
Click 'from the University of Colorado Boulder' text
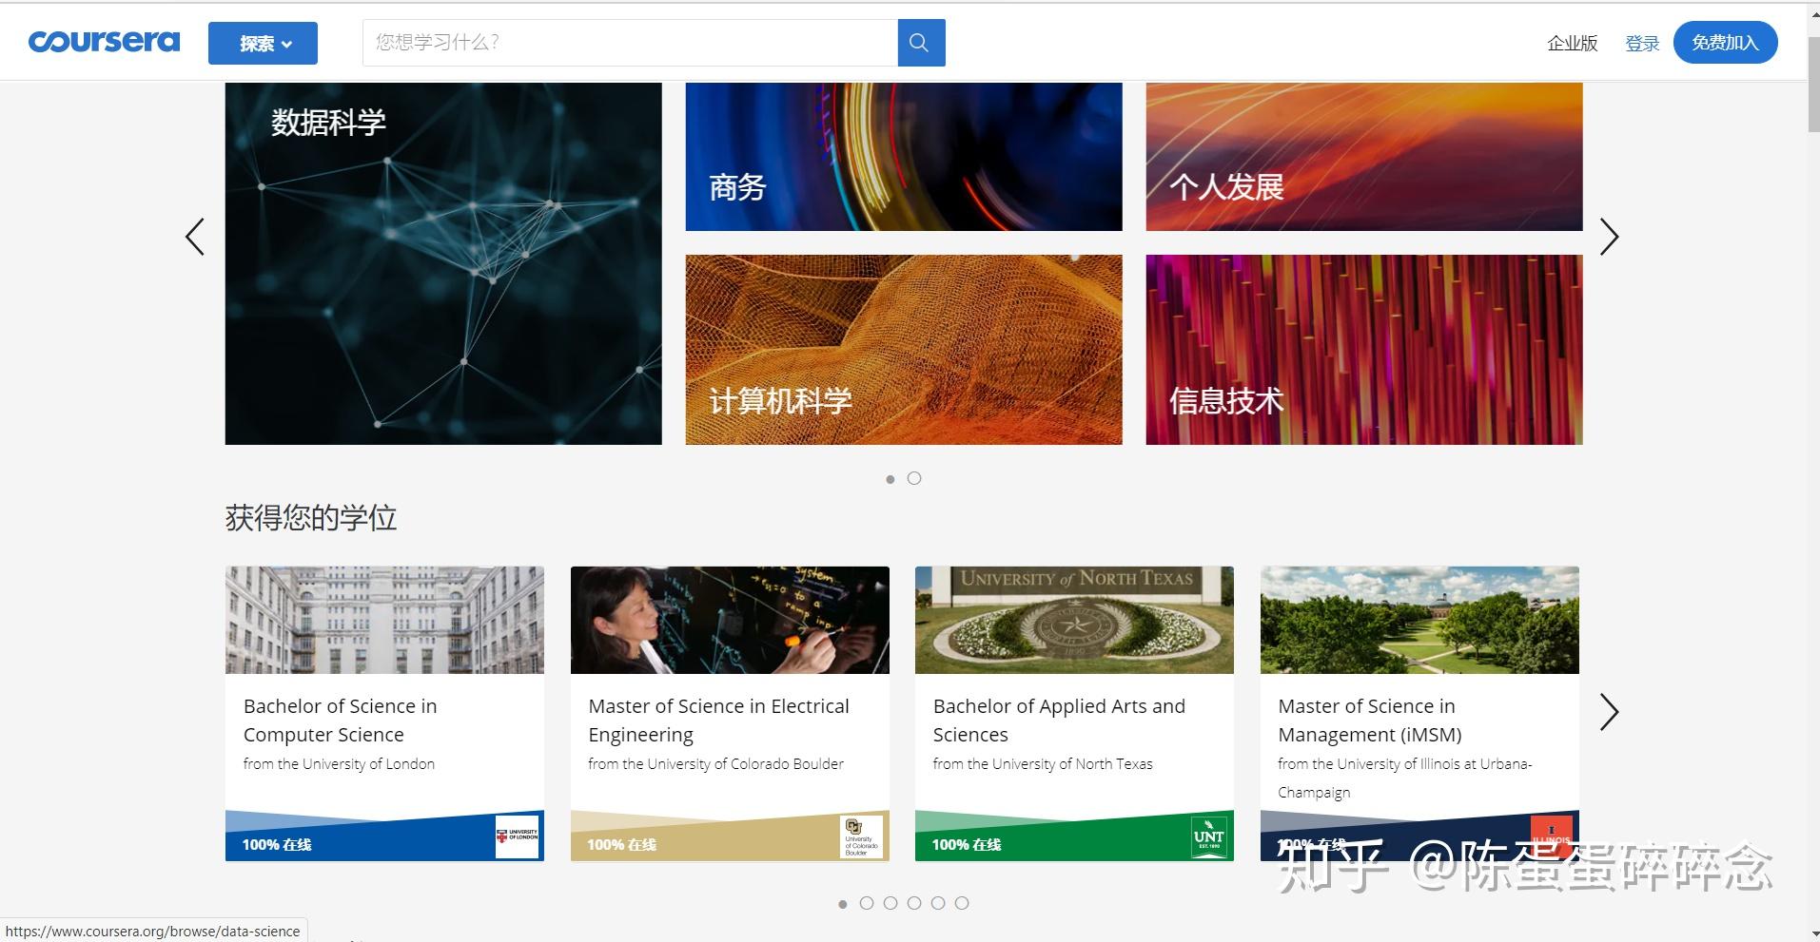715,764
